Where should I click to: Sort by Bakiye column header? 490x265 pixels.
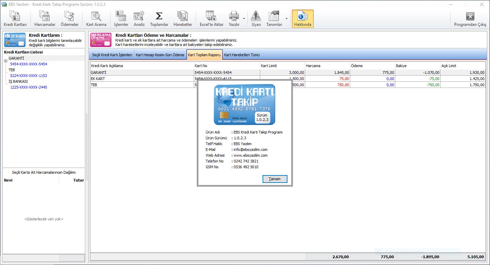[x=418, y=66]
